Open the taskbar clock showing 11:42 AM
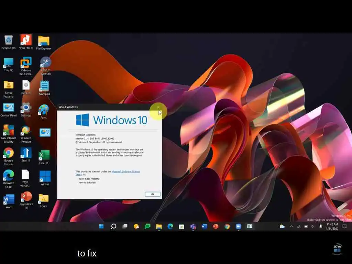The height and width of the screenshot is (264, 352). coord(332,226)
